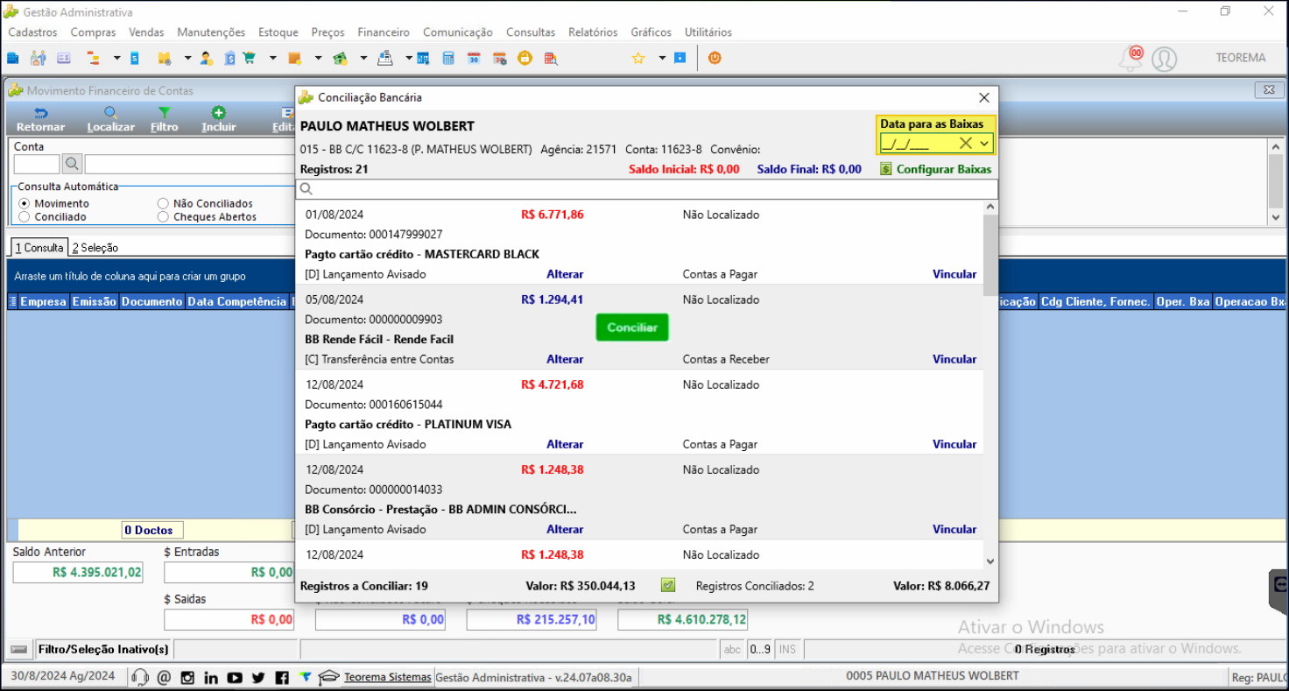The image size is (1289, 691).
Task: Open the LinkedIn icon in status bar
Action: 211,677
